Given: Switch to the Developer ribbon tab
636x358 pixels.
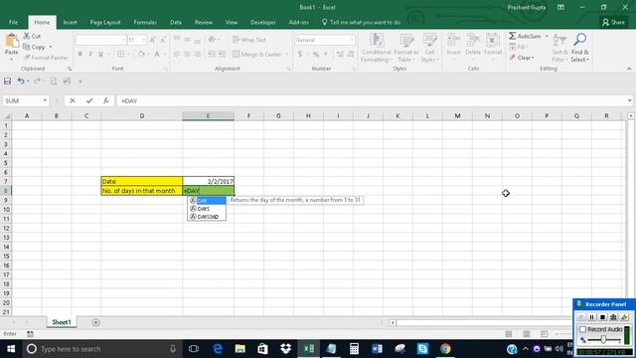Looking at the screenshot, I should (262, 22).
